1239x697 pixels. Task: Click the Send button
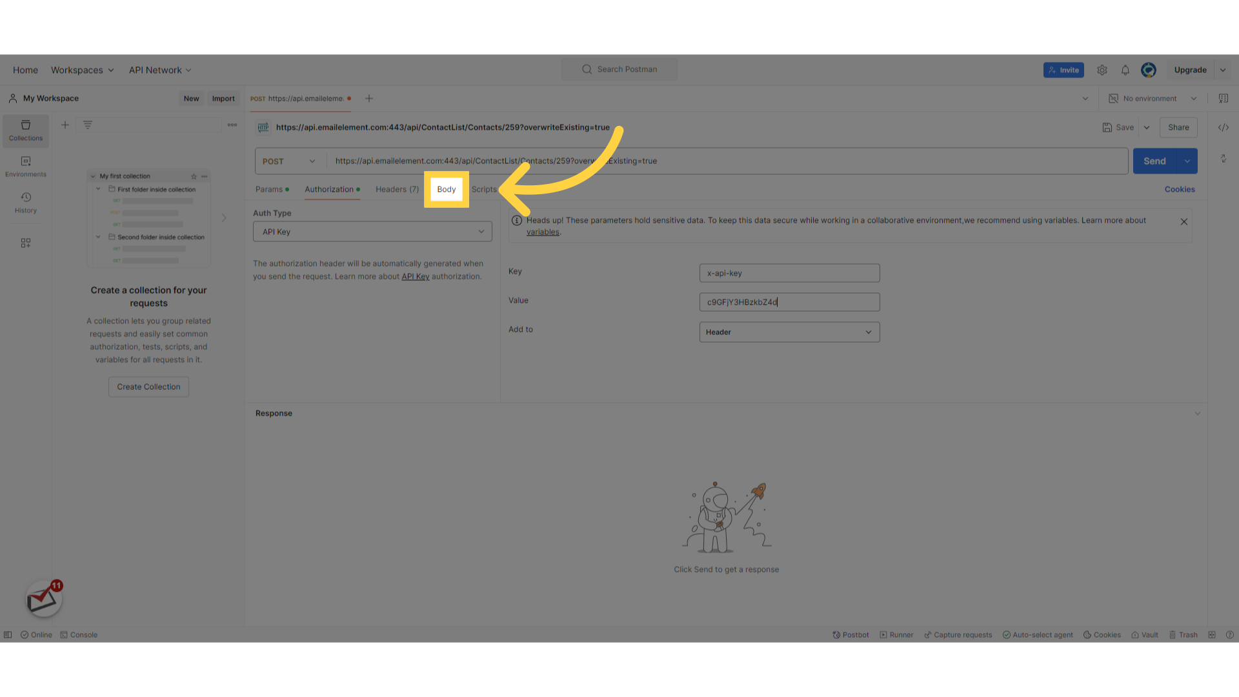point(1155,161)
